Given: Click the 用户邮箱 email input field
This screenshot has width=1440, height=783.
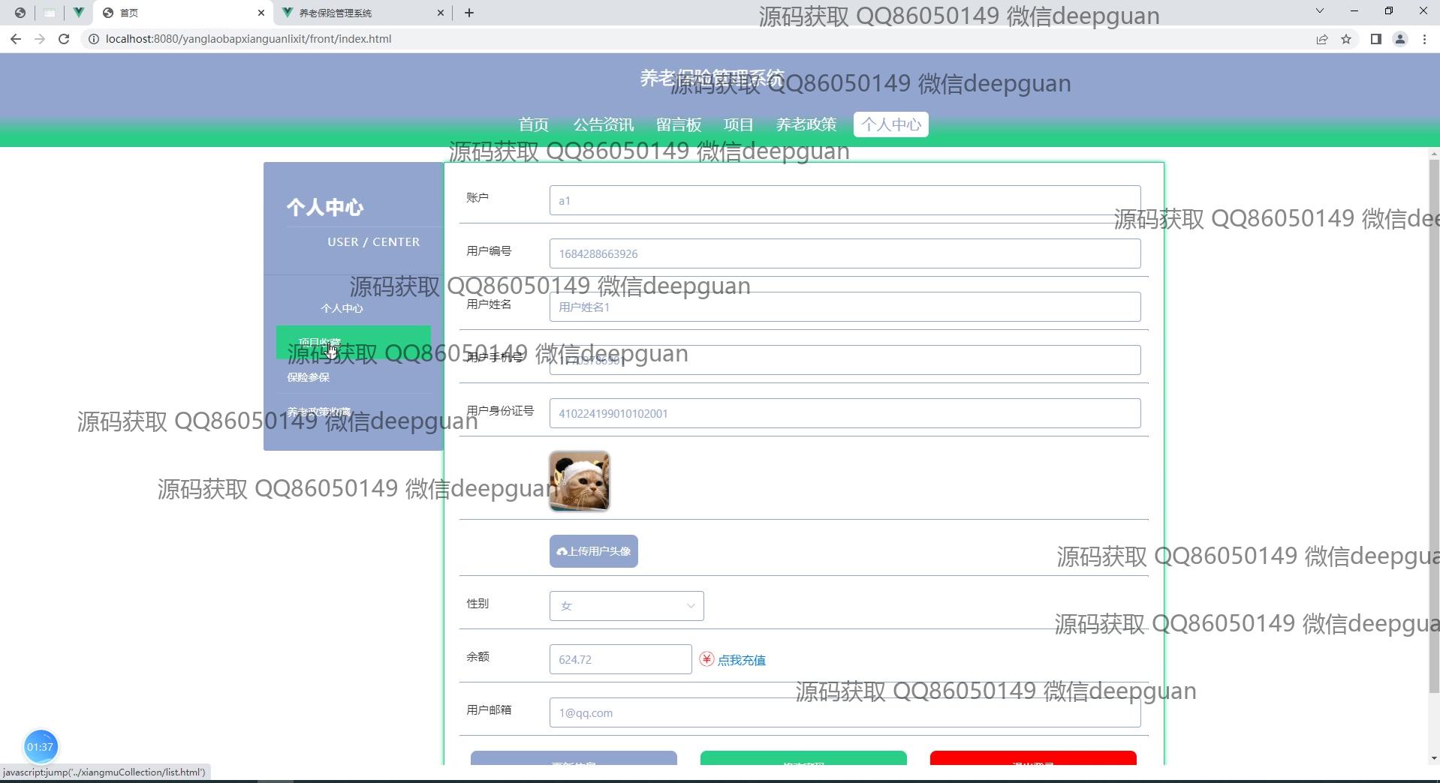Looking at the screenshot, I should 845,712.
